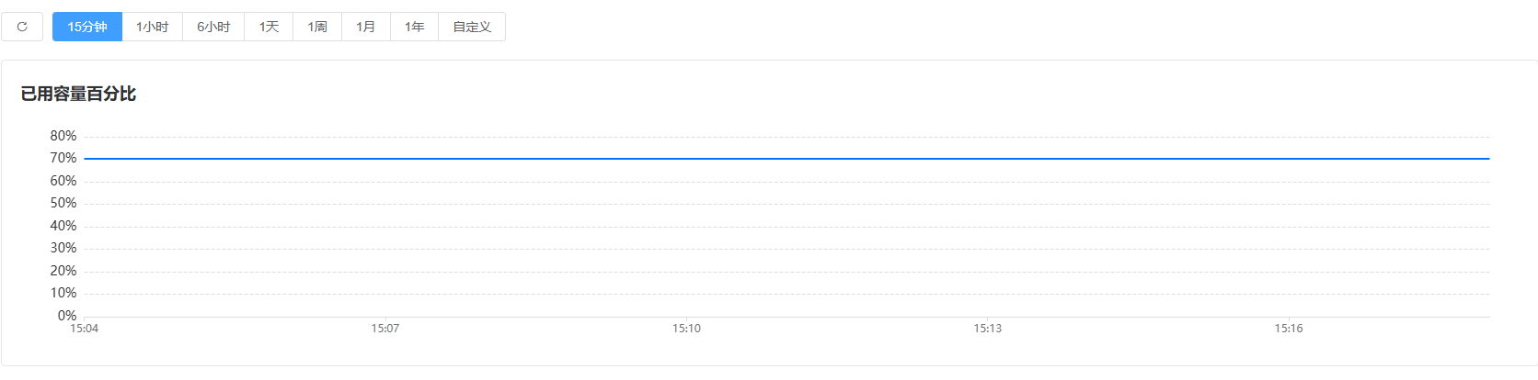The height and width of the screenshot is (380, 1538).
Task: Click the 15:04 time axis marker
Action: click(85, 329)
